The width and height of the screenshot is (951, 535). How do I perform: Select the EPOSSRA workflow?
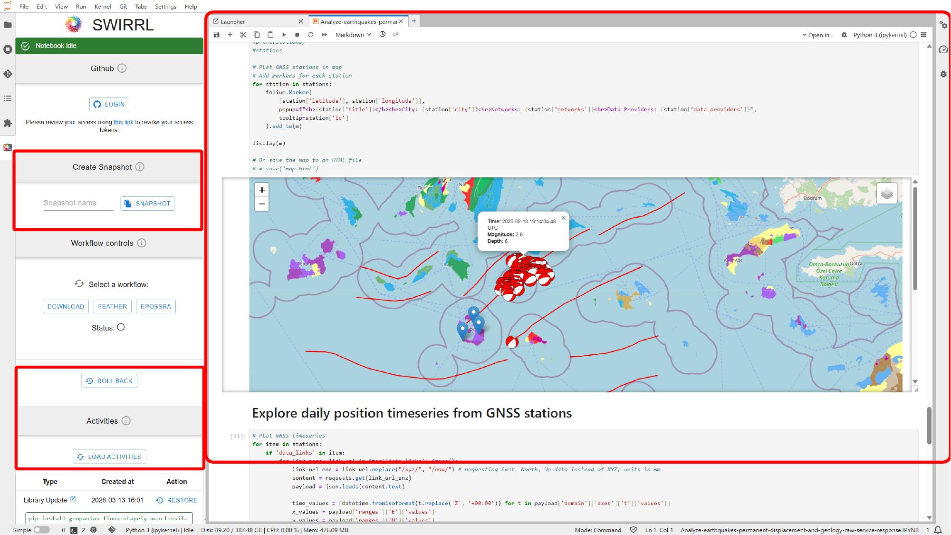tap(155, 307)
